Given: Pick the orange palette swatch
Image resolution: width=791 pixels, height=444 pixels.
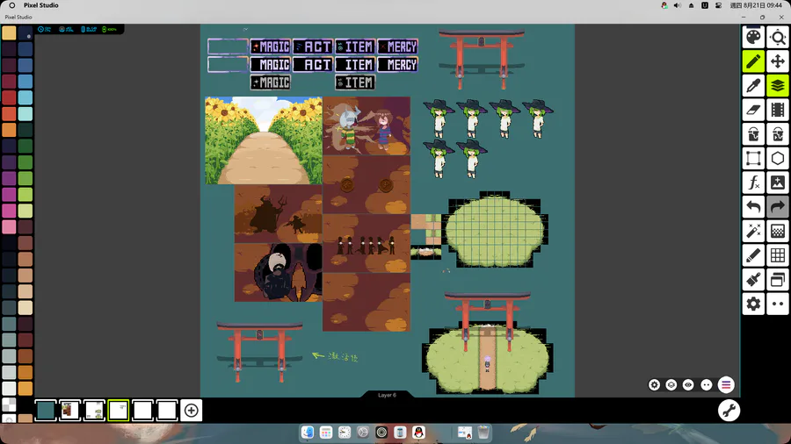Looking at the screenshot, I should (x=9, y=130).
